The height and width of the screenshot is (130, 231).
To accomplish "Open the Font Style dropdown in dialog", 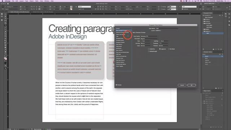I will (149, 39).
